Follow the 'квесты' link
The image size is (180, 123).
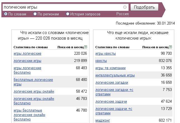point(101,61)
